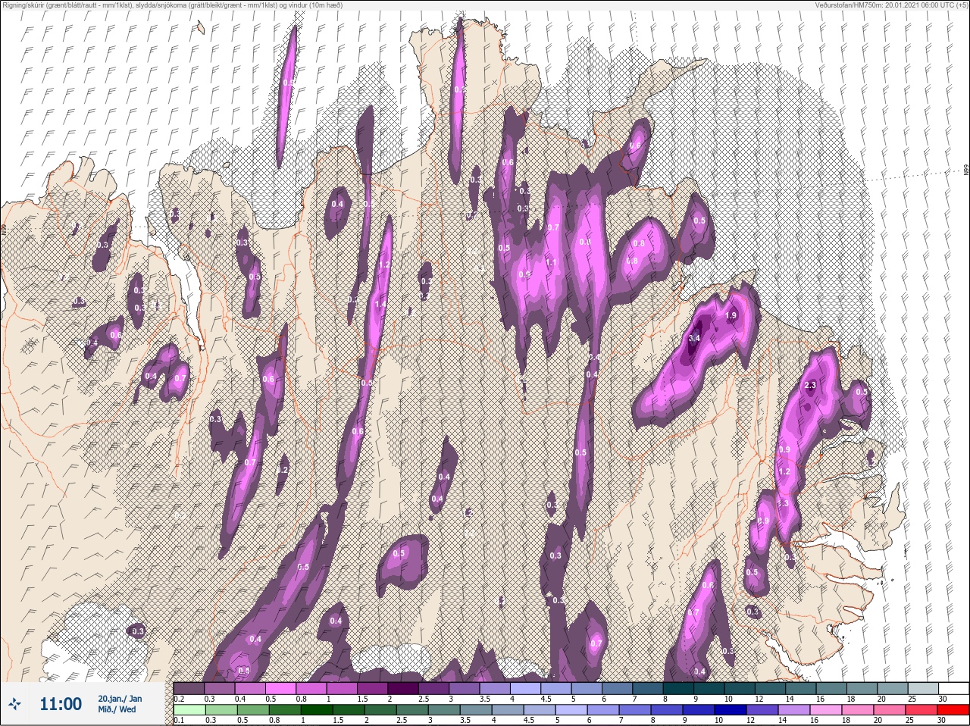Click the 3.4 precipitation value on the map
970x726 pixels.
[x=694, y=338]
